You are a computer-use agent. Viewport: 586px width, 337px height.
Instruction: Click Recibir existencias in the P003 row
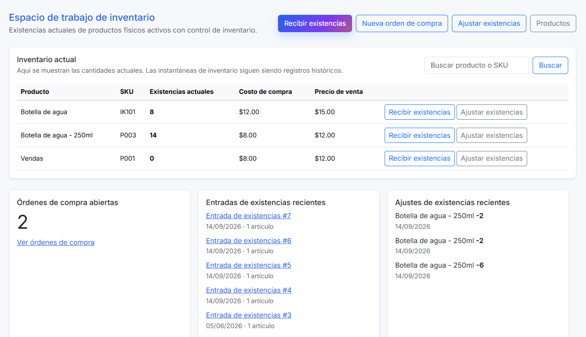click(x=420, y=135)
